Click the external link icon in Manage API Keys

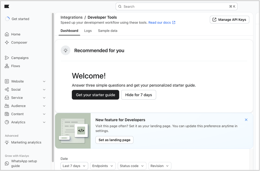214,20
